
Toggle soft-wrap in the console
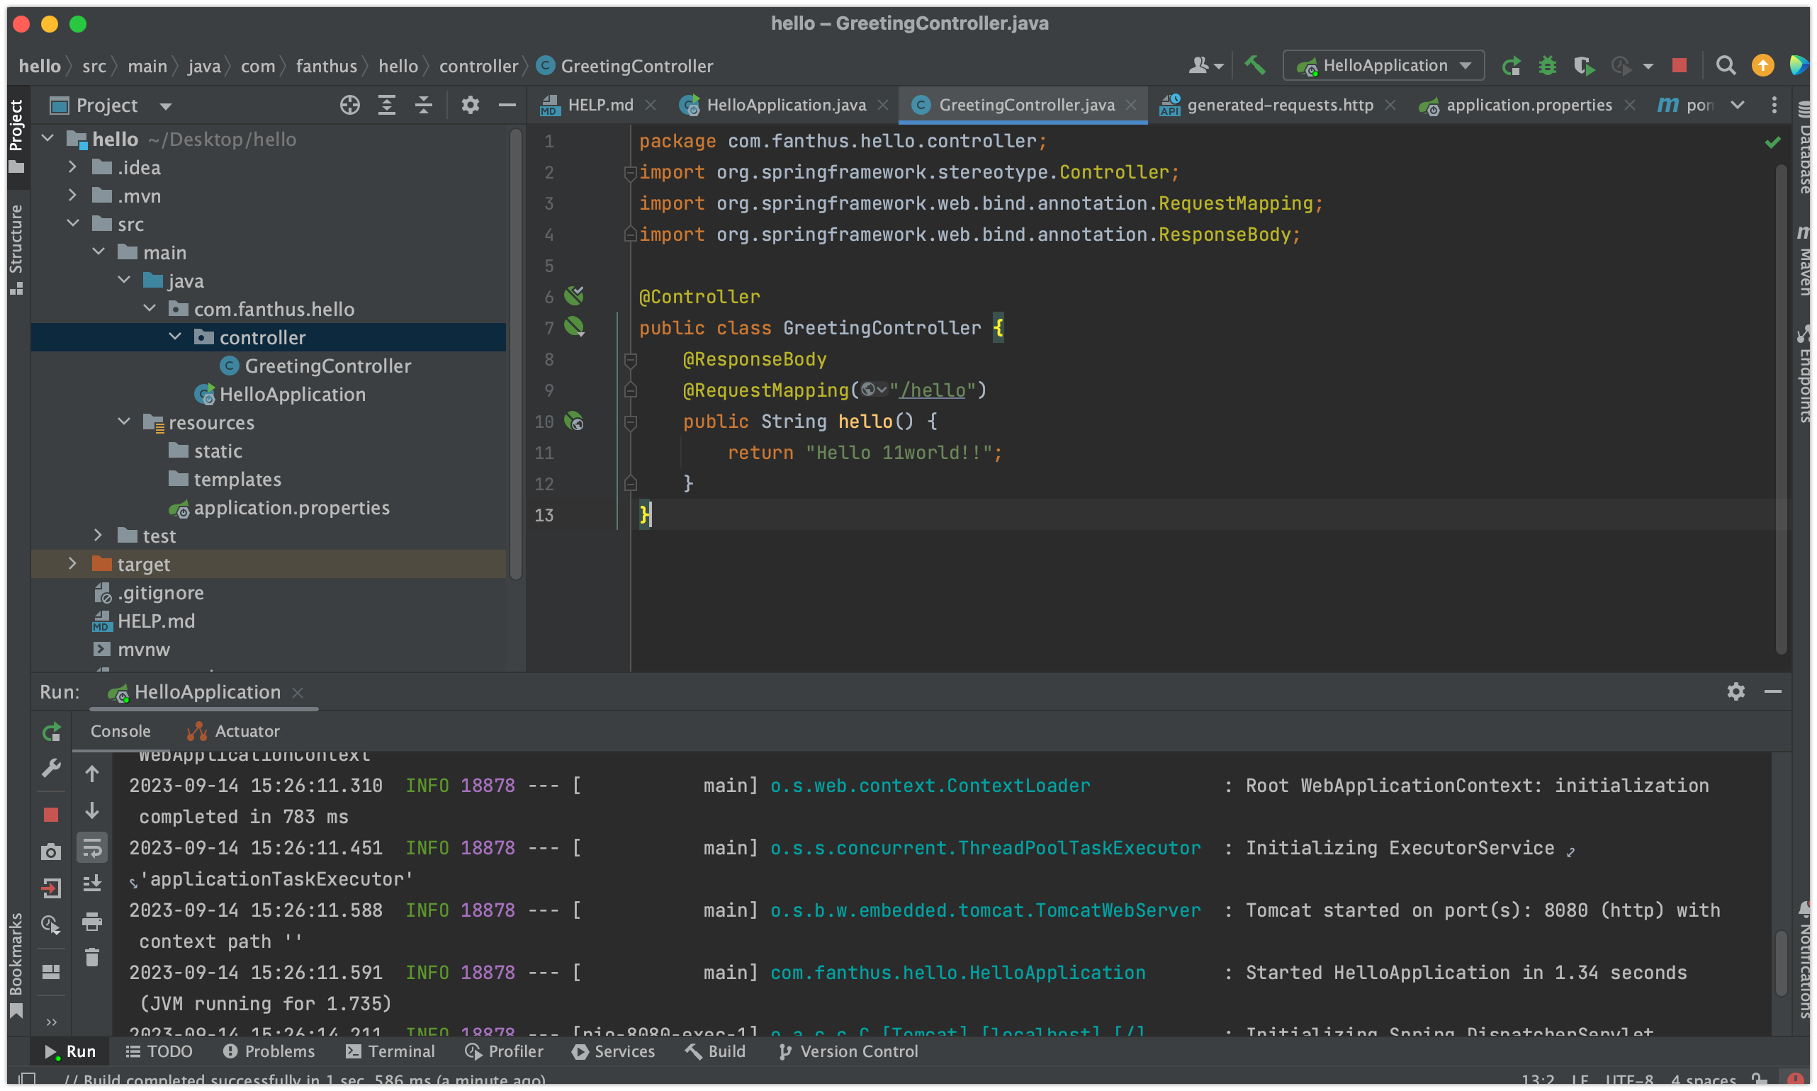click(92, 848)
